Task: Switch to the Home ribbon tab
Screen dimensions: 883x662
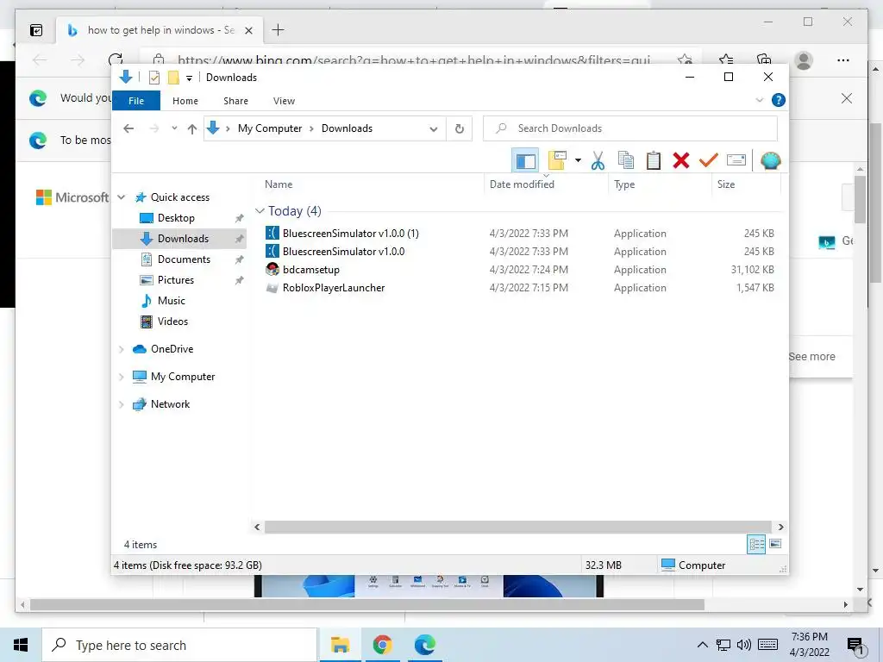Action: [185, 101]
